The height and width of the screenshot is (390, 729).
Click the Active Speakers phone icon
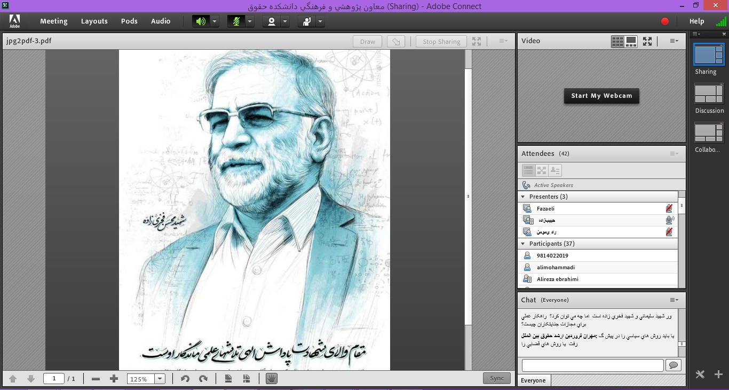pos(527,185)
